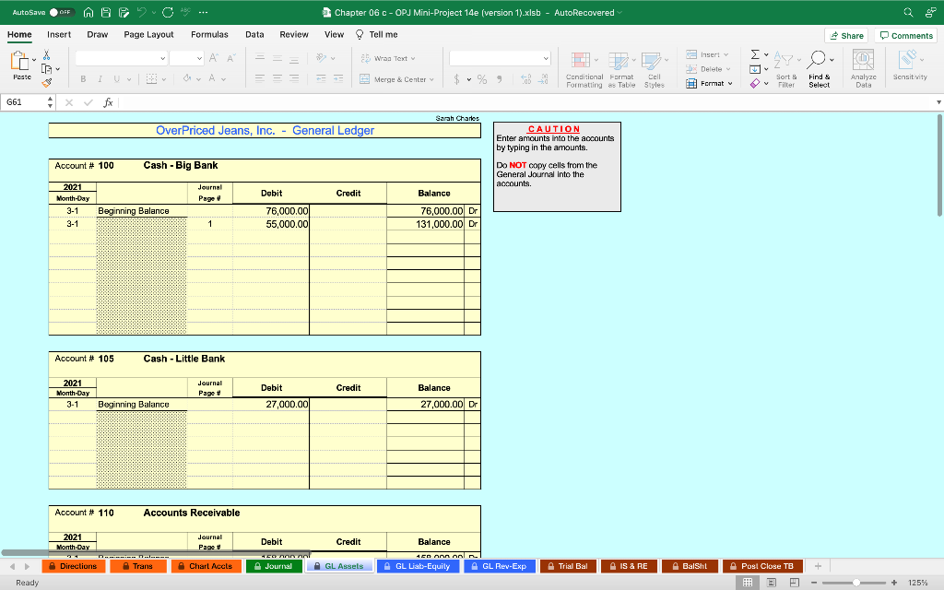Viewport: 944px width, 590px height.
Task: Click the borders icon
Action: click(x=152, y=79)
